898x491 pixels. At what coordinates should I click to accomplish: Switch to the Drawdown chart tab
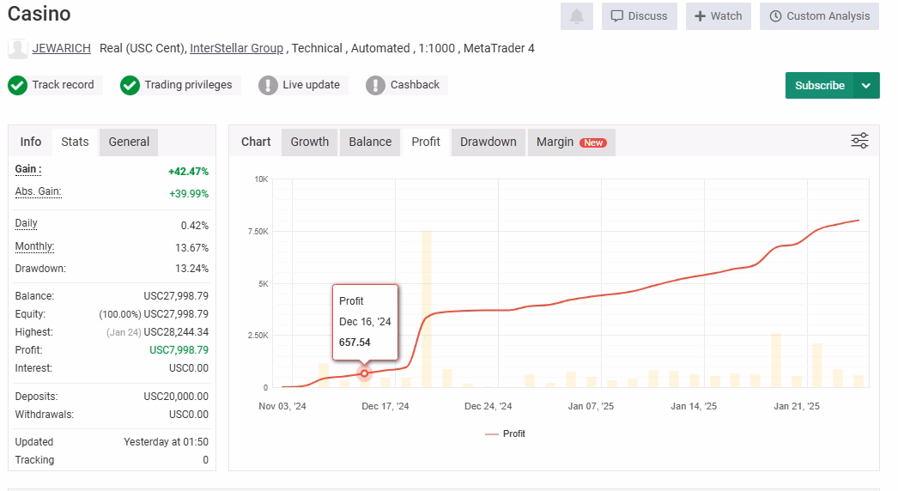[x=488, y=142]
